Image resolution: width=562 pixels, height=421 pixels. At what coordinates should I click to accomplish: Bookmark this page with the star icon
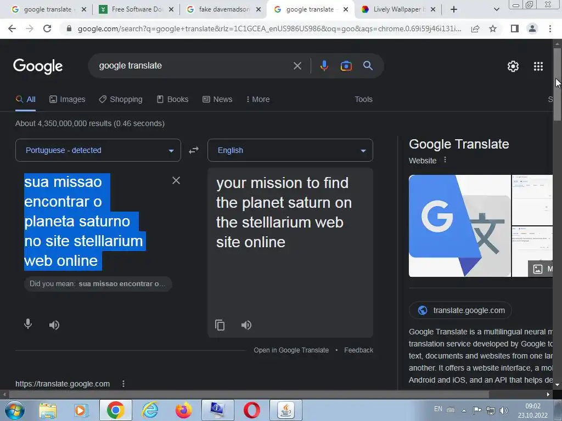493,29
